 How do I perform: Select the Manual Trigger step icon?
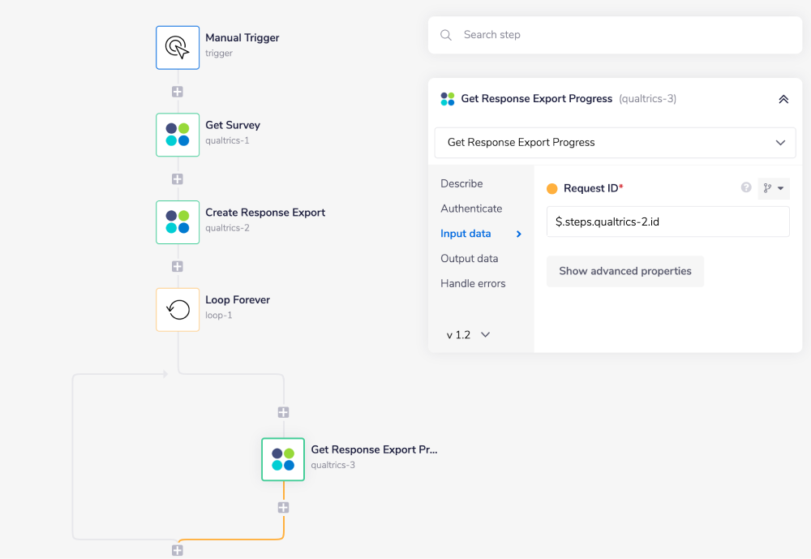(177, 47)
